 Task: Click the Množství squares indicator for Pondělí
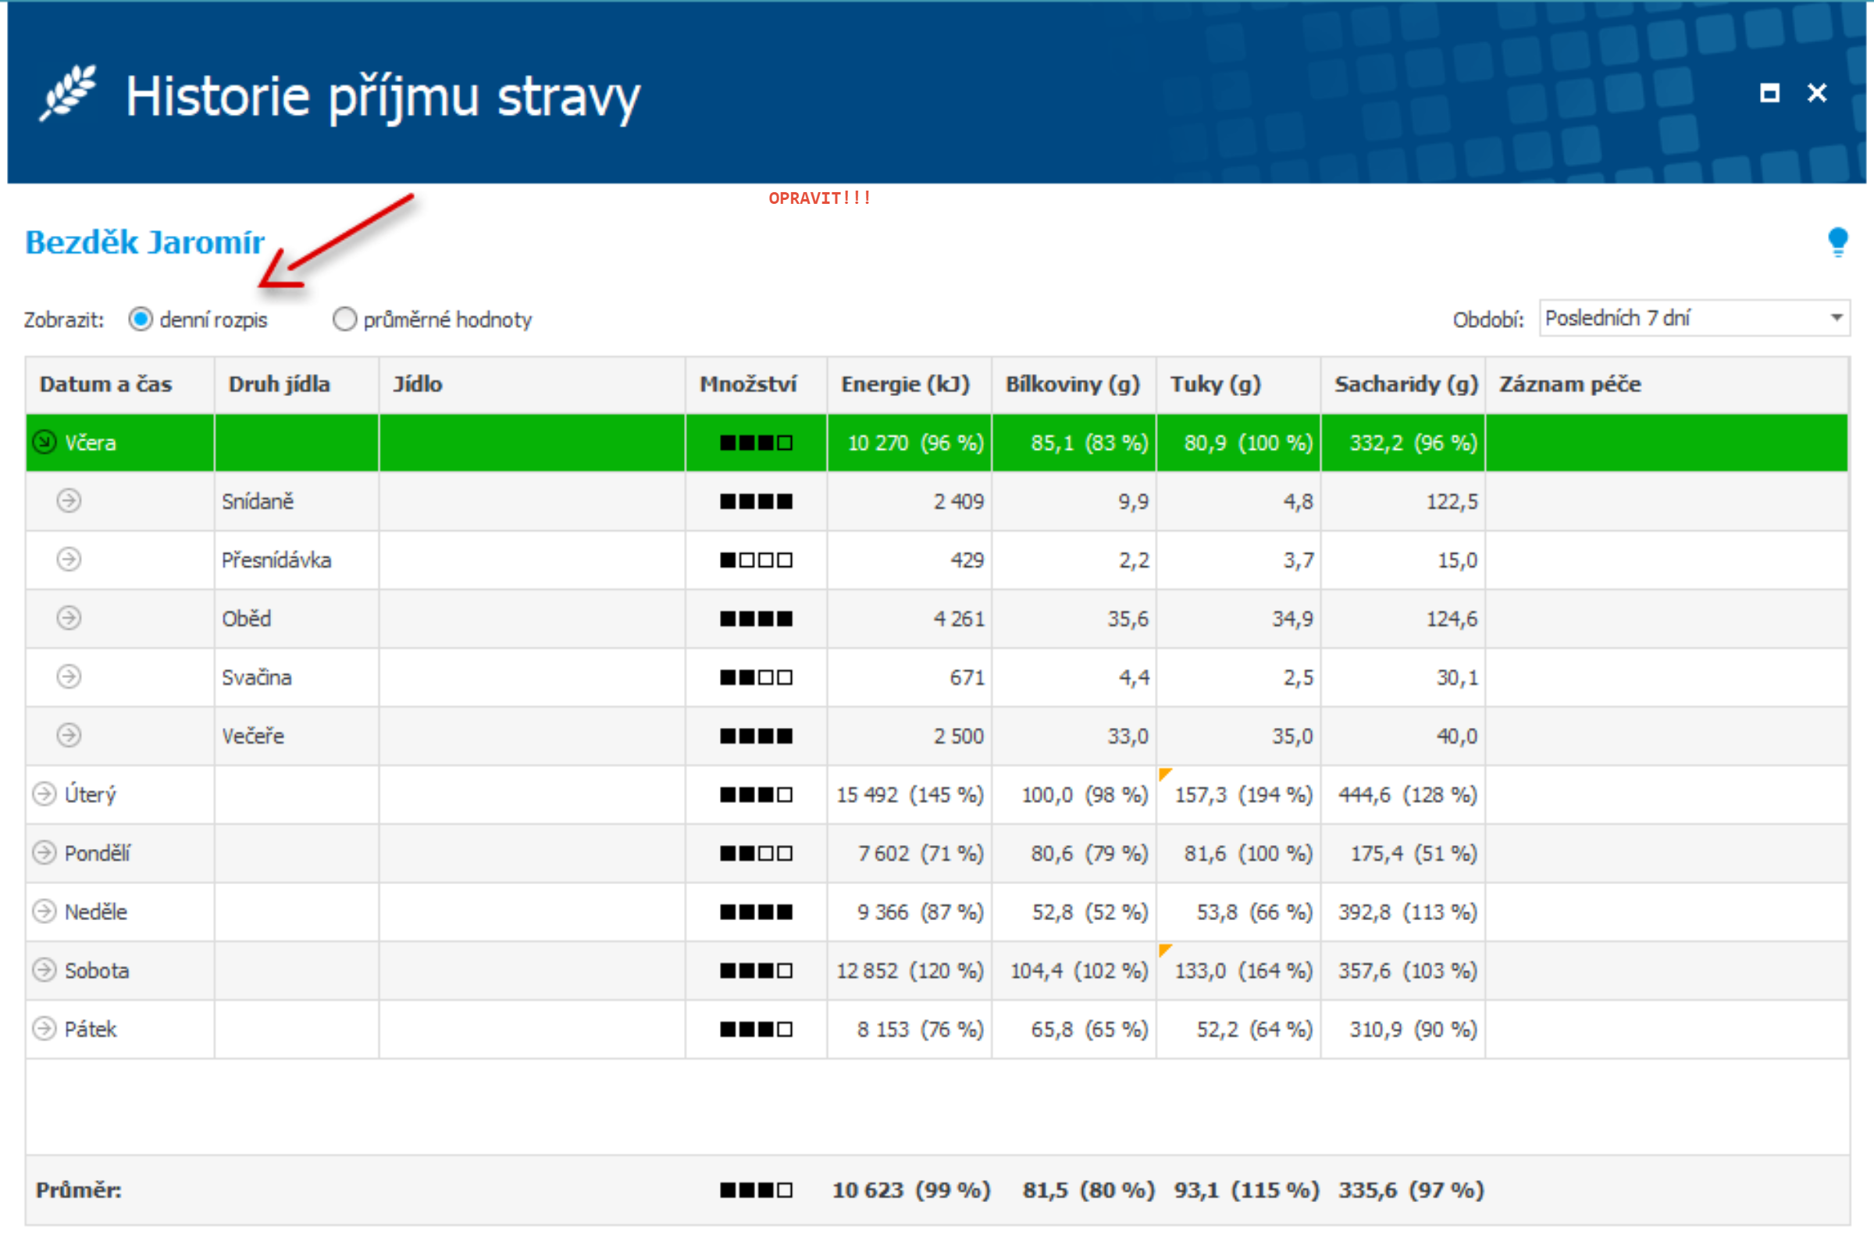pos(756,854)
